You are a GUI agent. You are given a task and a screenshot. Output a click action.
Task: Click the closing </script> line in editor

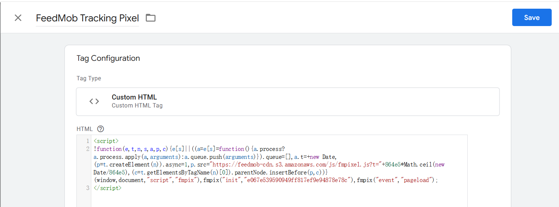point(108,188)
